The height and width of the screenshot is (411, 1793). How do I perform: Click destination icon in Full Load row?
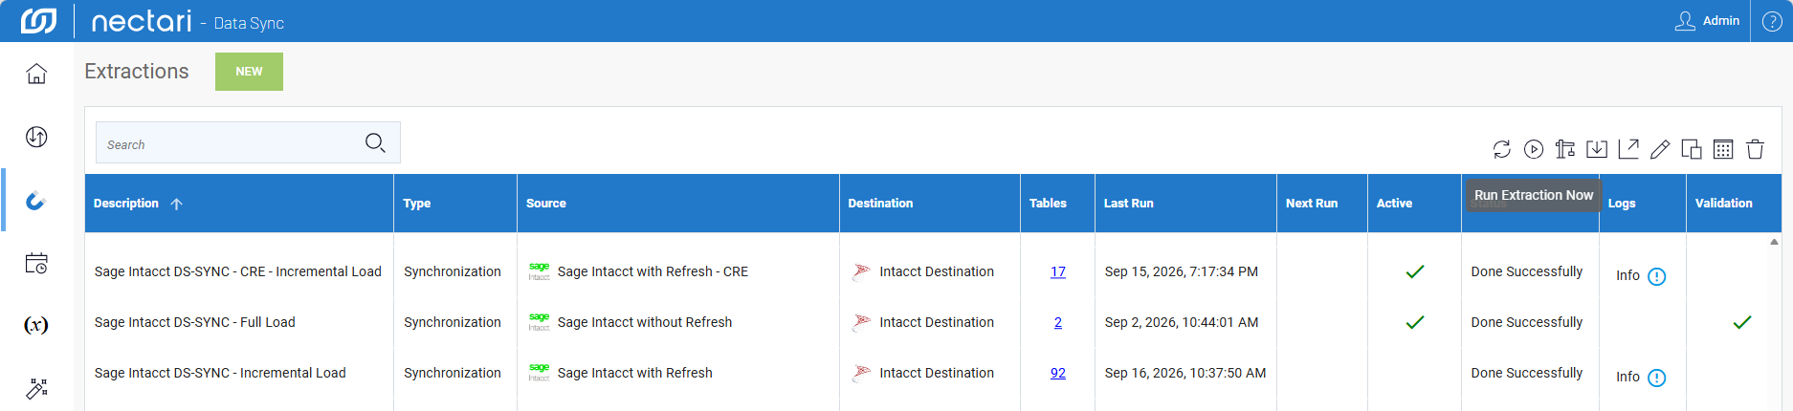point(861,322)
